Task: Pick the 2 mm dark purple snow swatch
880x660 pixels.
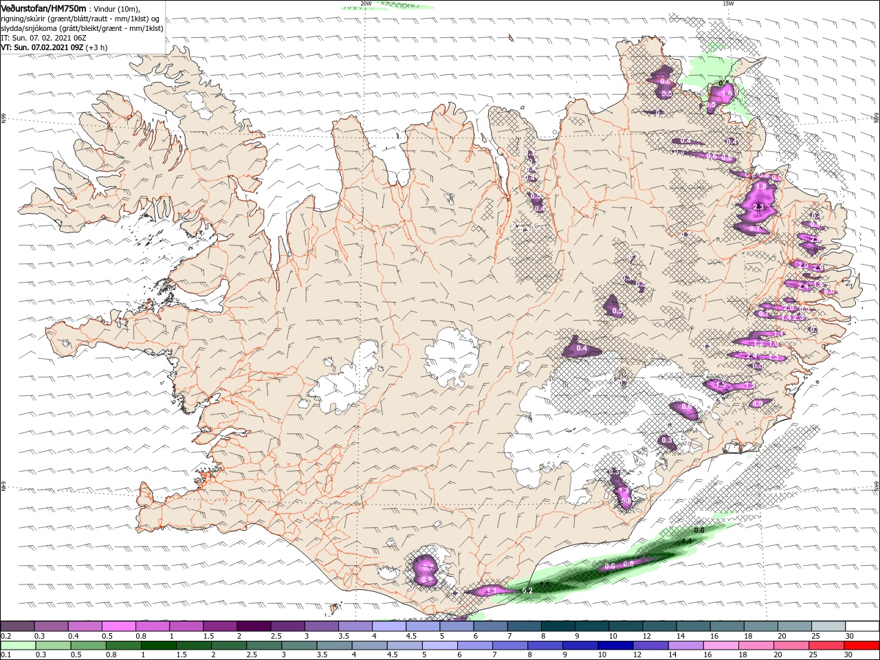Action: coord(253,626)
